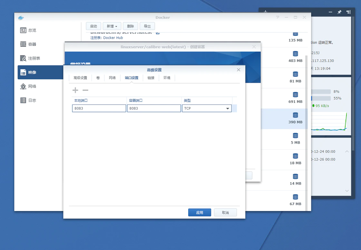Open the 注册表 registry section
Image resolution: width=361 pixels, height=250 pixels.
(34, 58)
